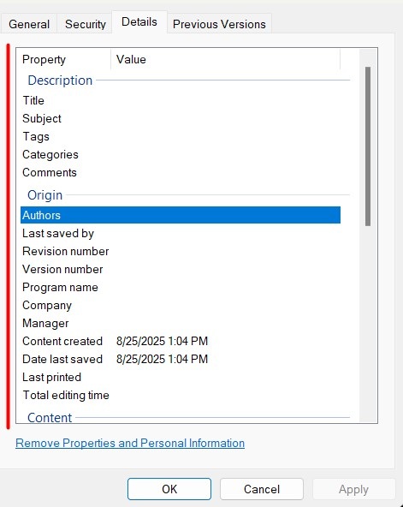The width and height of the screenshot is (403, 507).
Task: Click the grayed-out Apply button
Action: pyautogui.click(x=353, y=489)
